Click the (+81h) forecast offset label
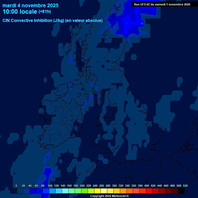This screenshot has height=198, width=198. click(45, 12)
